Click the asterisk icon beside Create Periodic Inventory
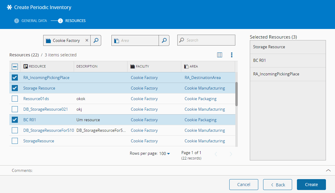Screen dimensions: 335x193 (9, 7)
